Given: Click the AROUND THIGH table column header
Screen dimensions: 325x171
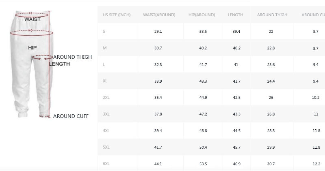Looking at the screenshot, I should (x=272, y=15).
